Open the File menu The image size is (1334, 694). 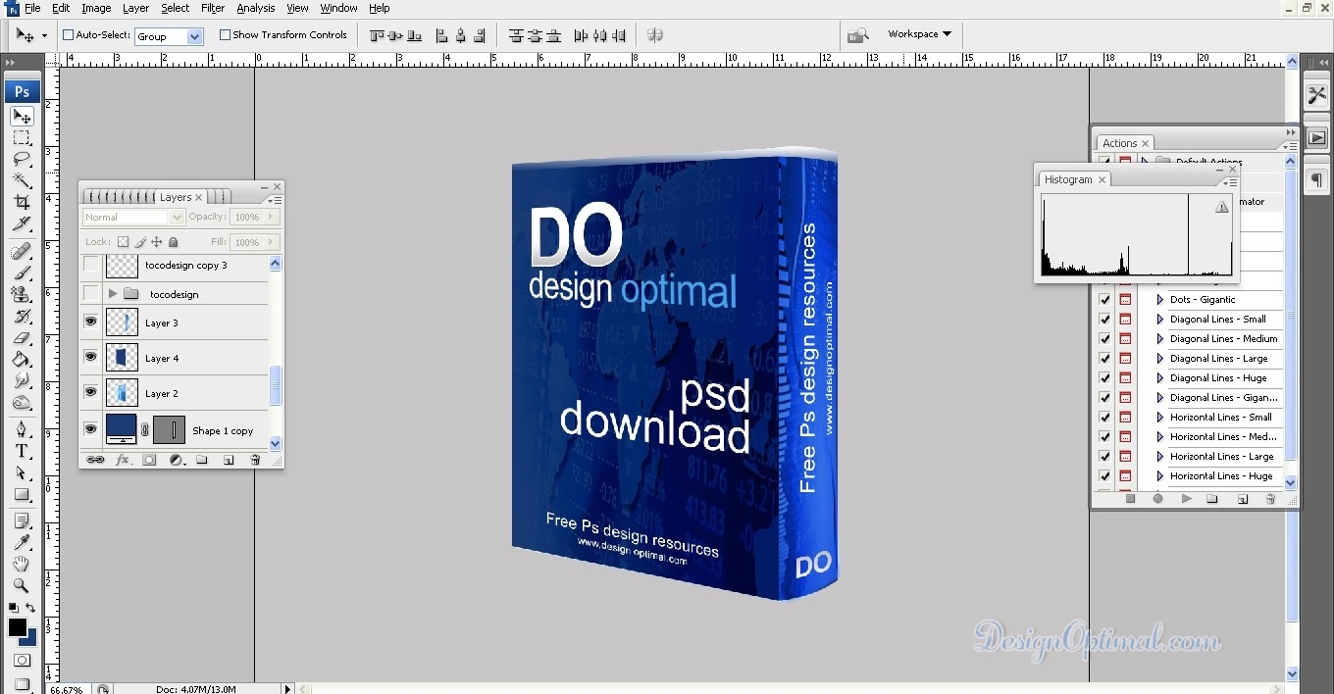[32, 8]
